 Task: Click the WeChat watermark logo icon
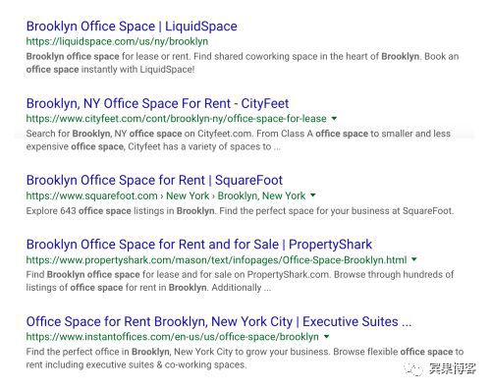click(x=413, y=369)
